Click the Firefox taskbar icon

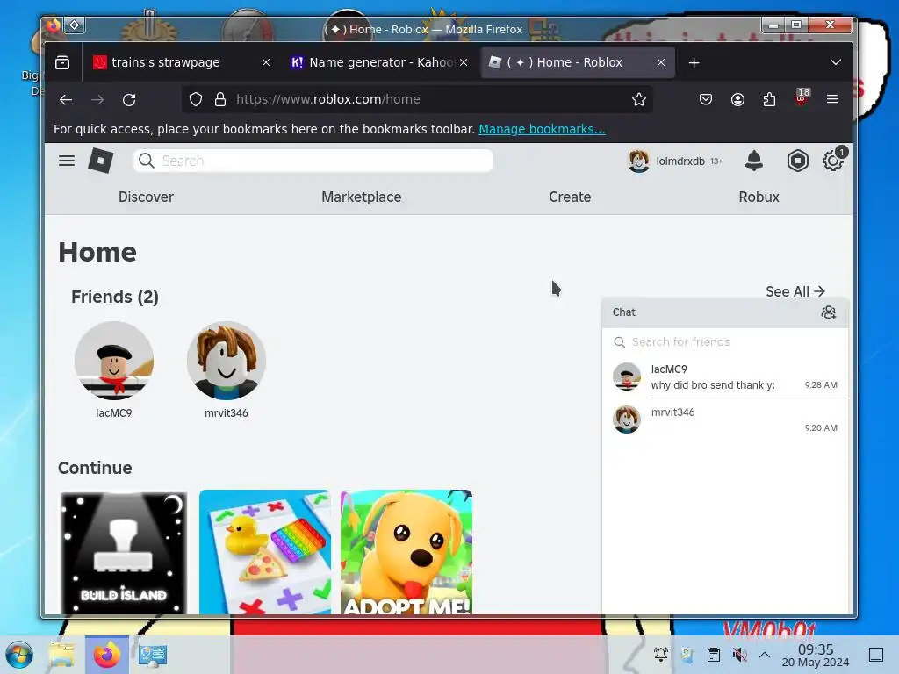106,655
